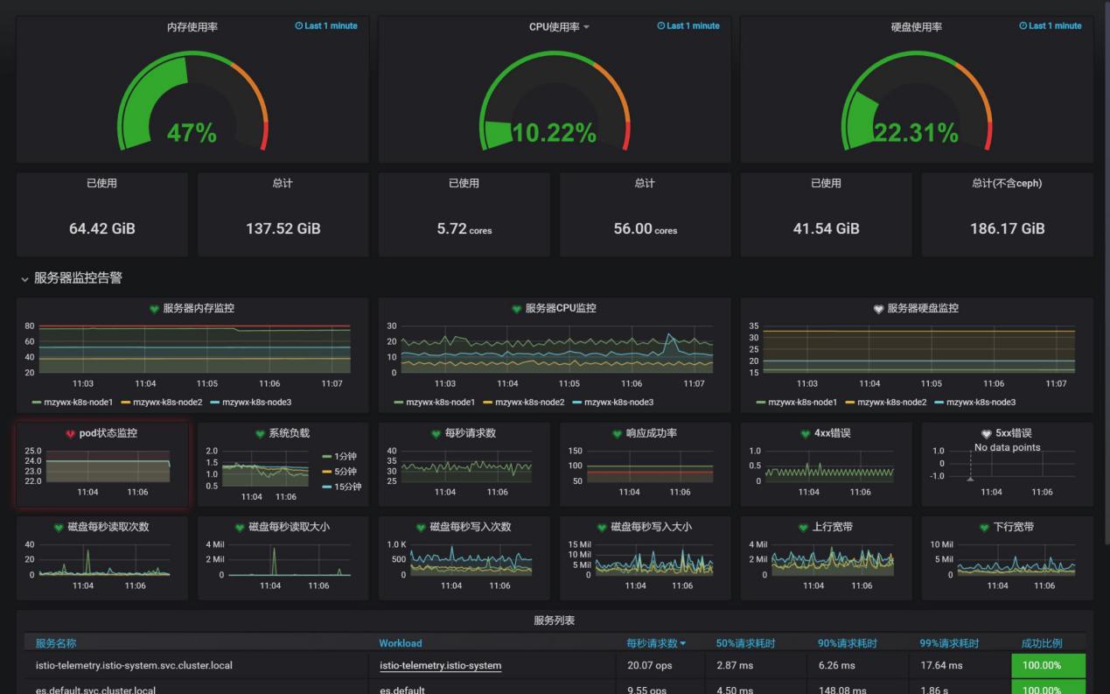Open the 硬盘使用率 panel title menu

(x=916, y=27)
